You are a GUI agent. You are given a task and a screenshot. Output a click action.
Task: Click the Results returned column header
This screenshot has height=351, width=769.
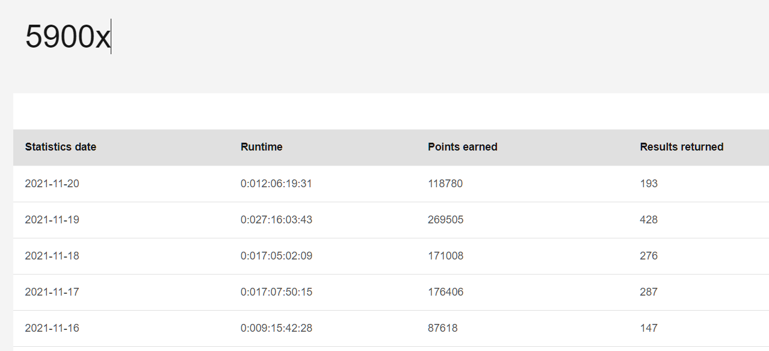pos(681,147)
